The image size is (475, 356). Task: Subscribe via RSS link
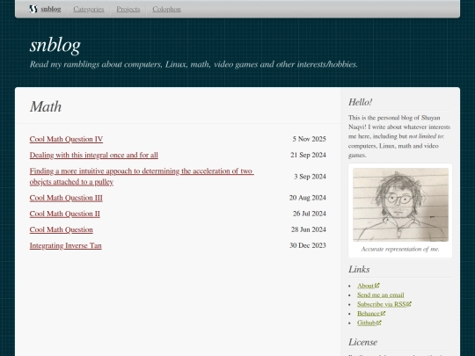pyautogui.click(x=382, y=304)
